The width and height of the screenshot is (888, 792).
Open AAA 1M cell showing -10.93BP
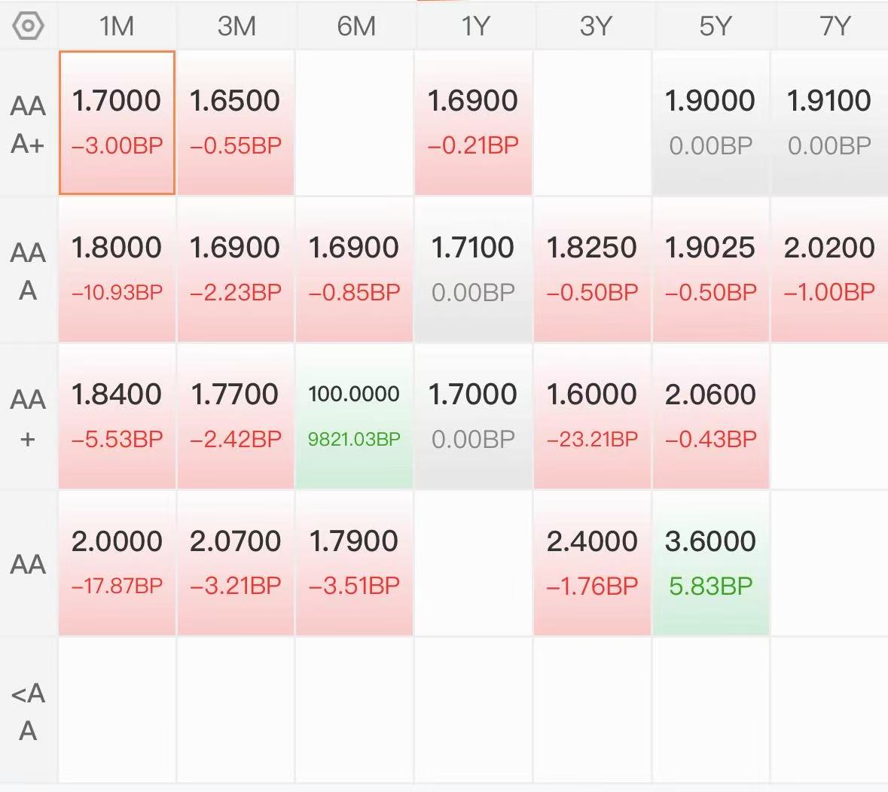[117, 270]
